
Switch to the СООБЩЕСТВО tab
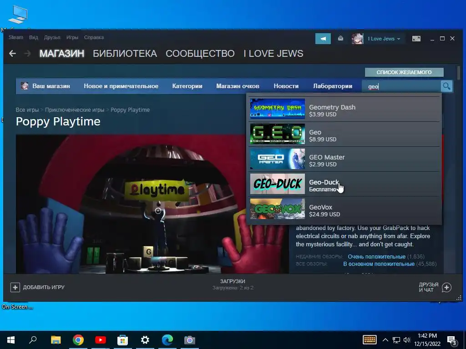(x=200, y=54)
